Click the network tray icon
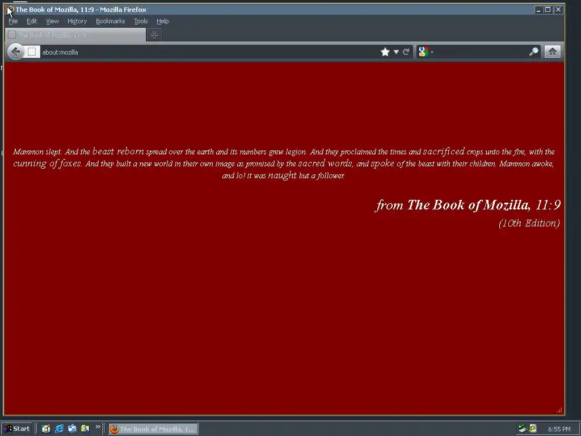581x436 pixels. pyautogui.click(x=523, y=429)
